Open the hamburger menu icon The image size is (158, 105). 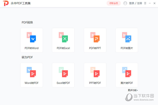[x=145, y=3]
